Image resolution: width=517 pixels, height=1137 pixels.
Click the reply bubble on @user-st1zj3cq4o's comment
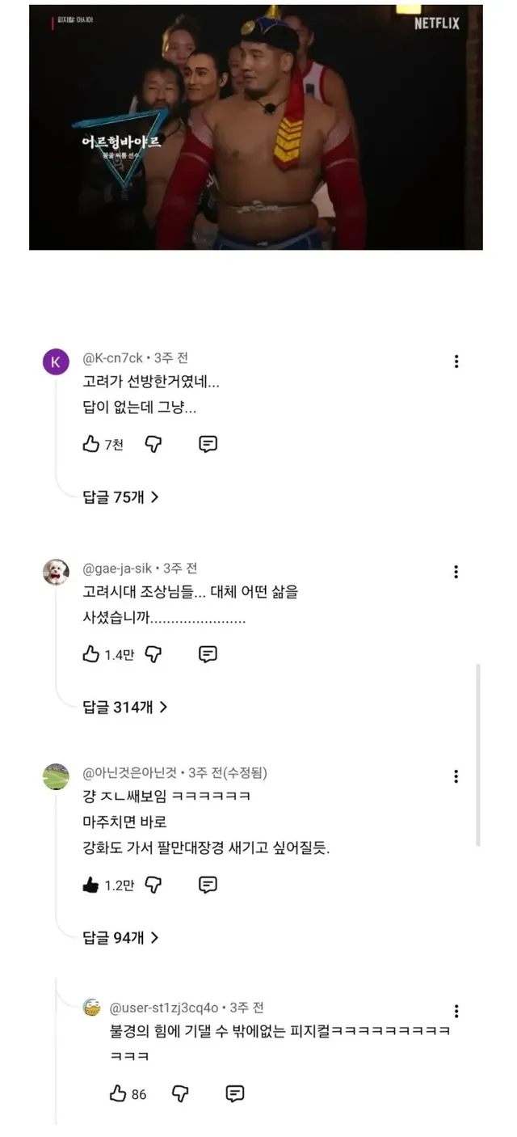[x=234, y=1093]
